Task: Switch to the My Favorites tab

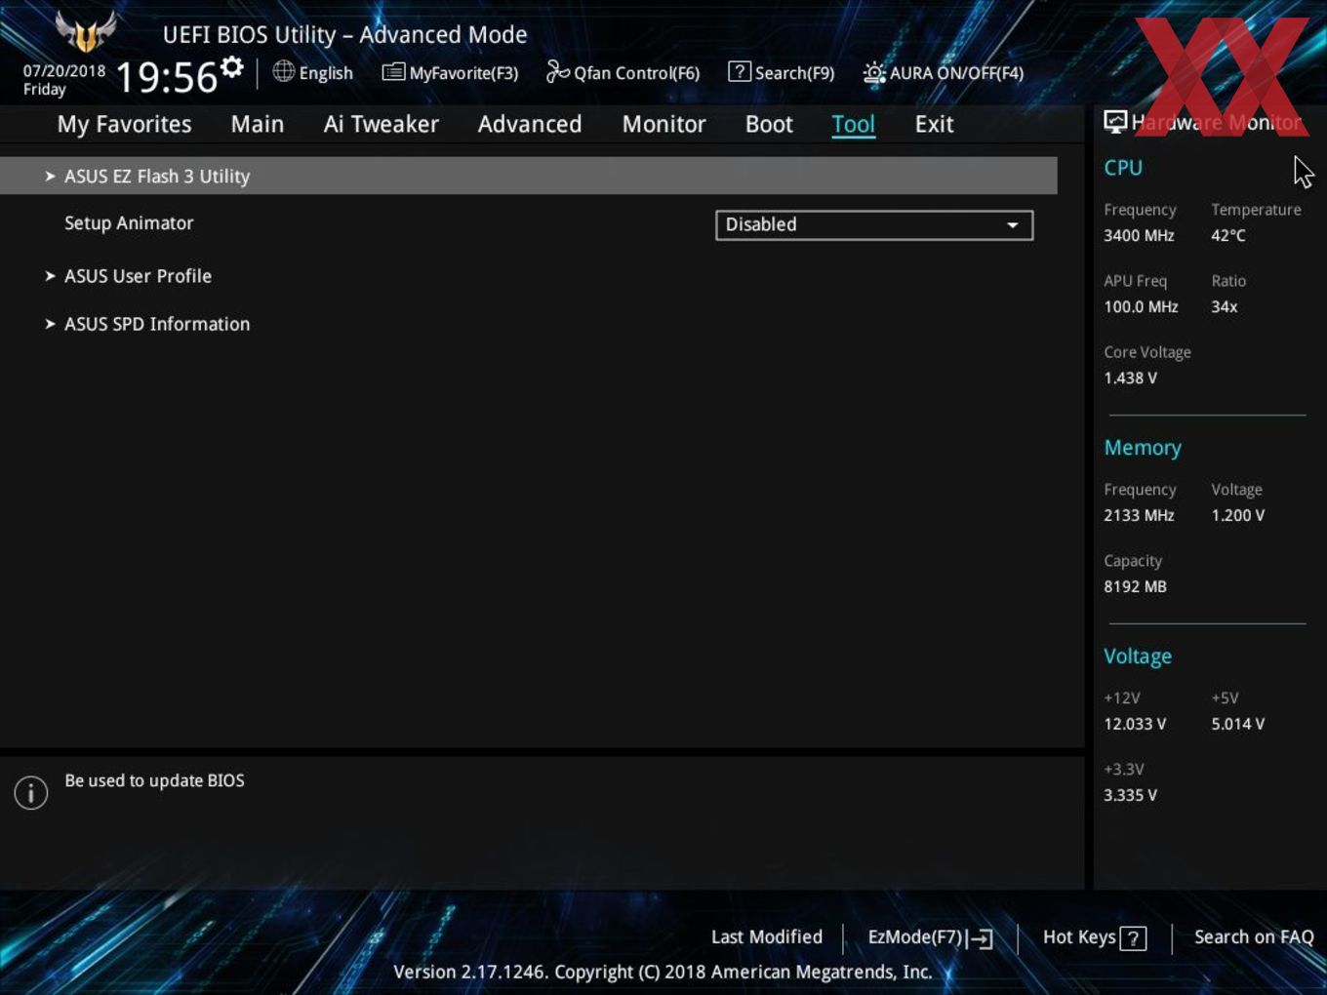Action: coord(124,125)
